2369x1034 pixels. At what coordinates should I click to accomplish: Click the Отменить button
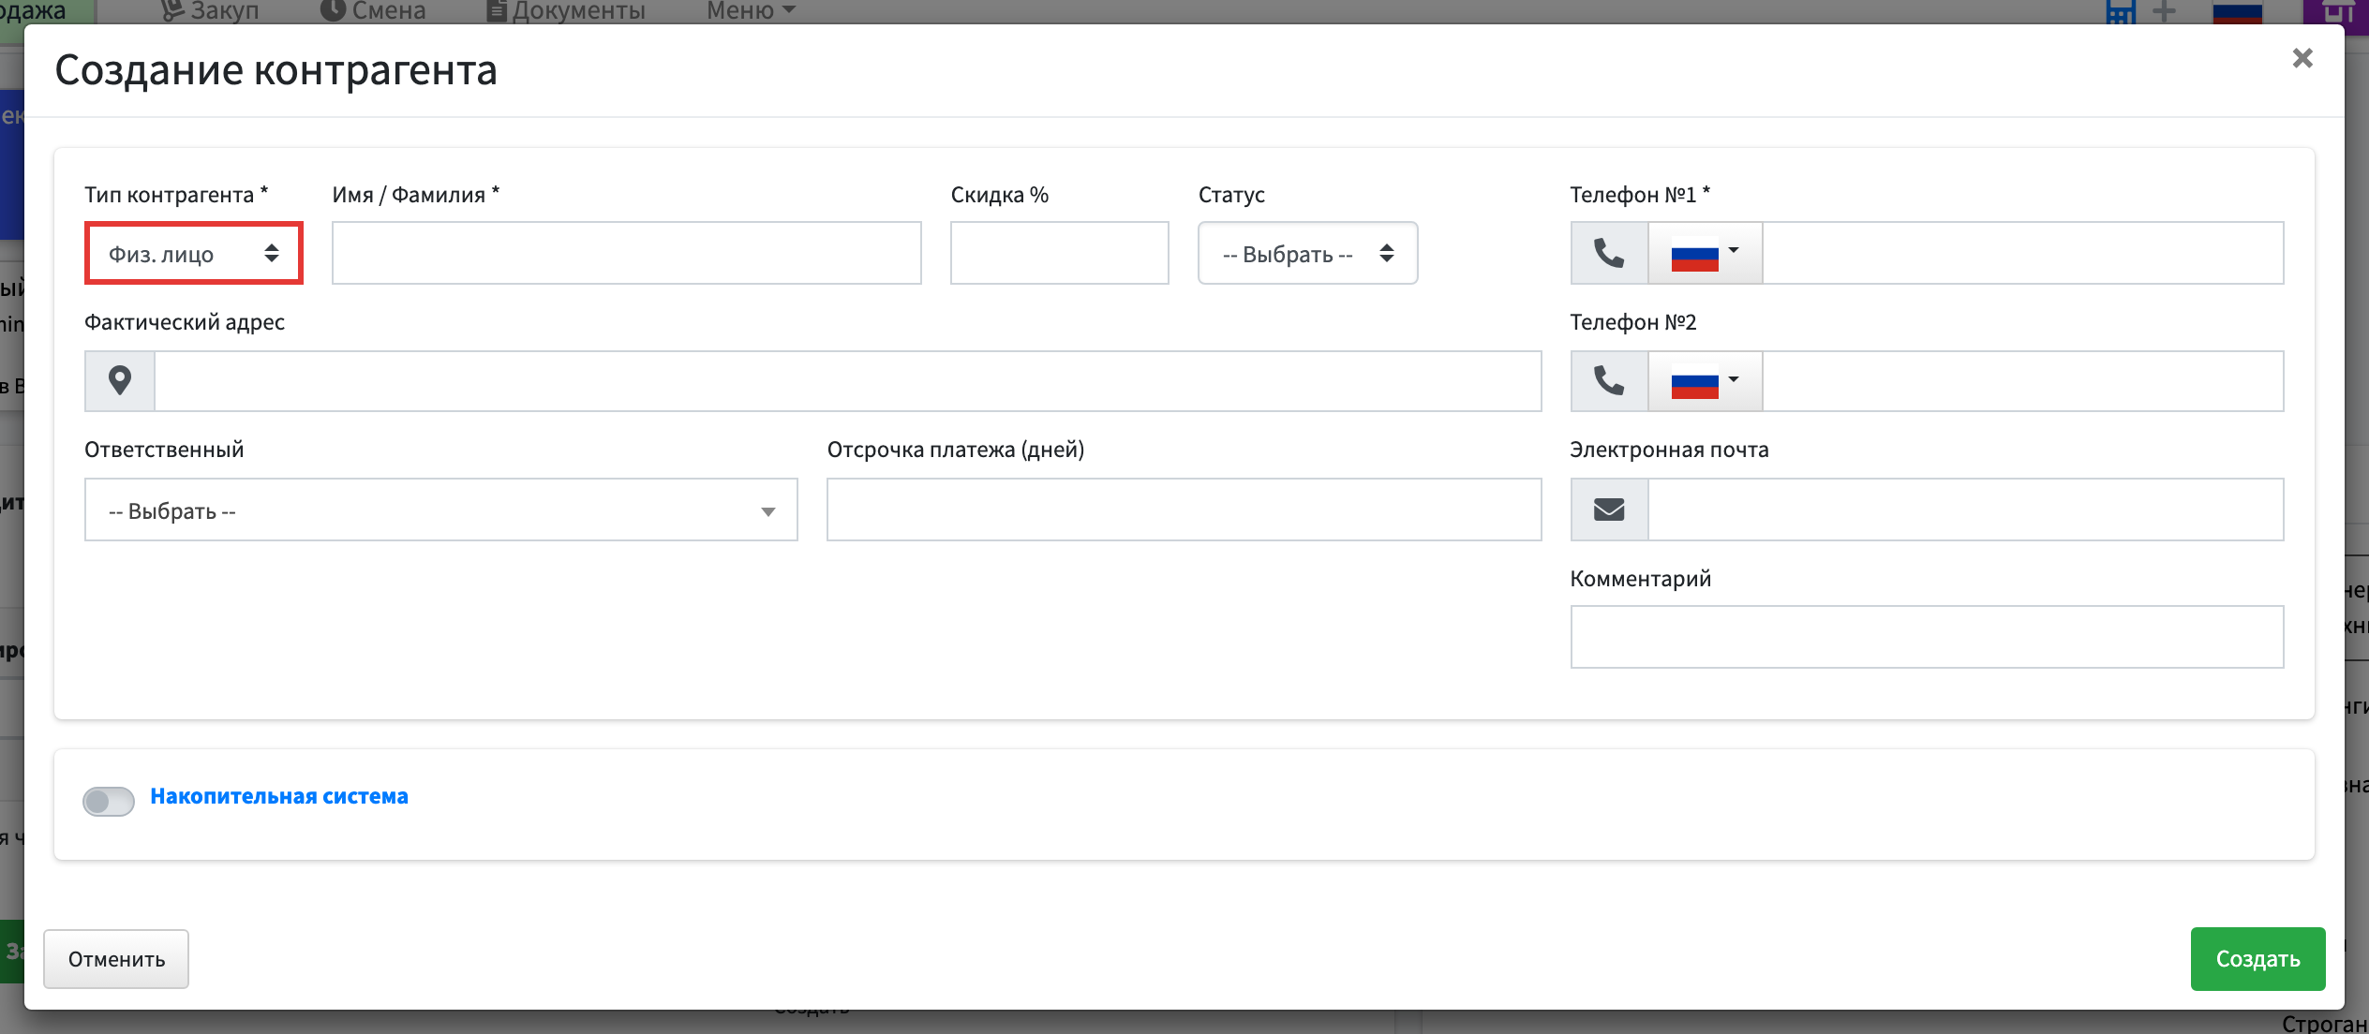click(x=116, y=958)
